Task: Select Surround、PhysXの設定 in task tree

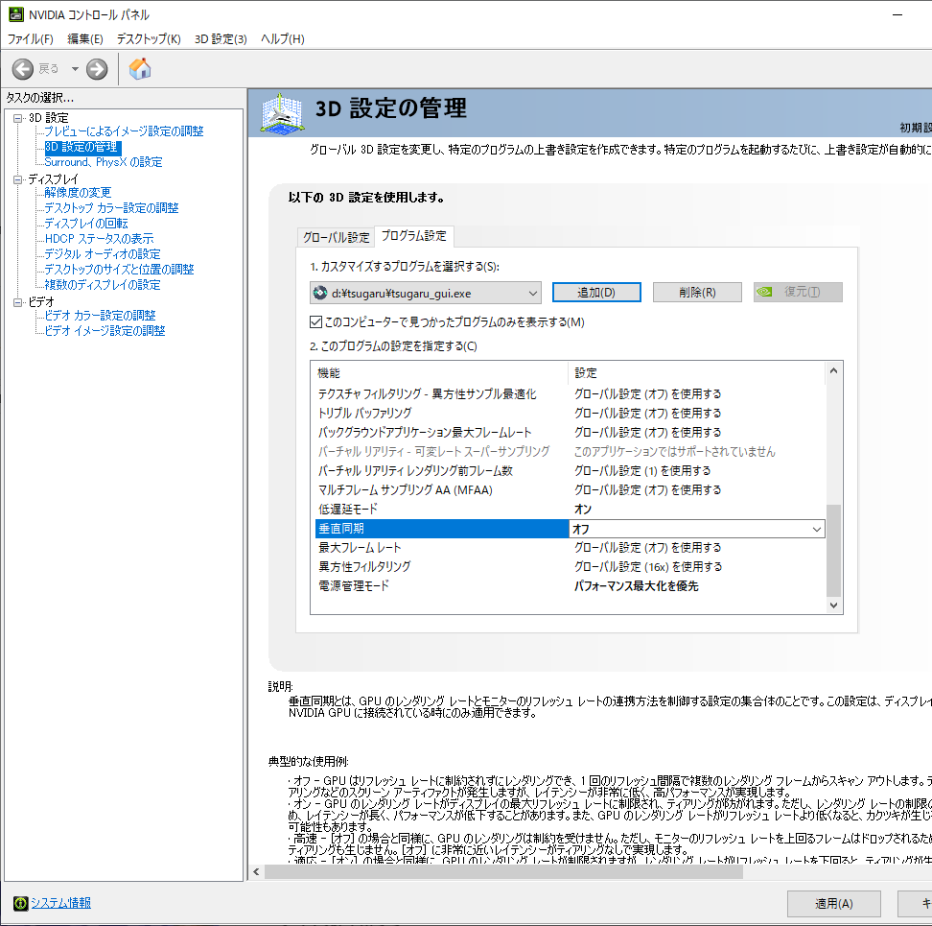Action: (104, 162)
